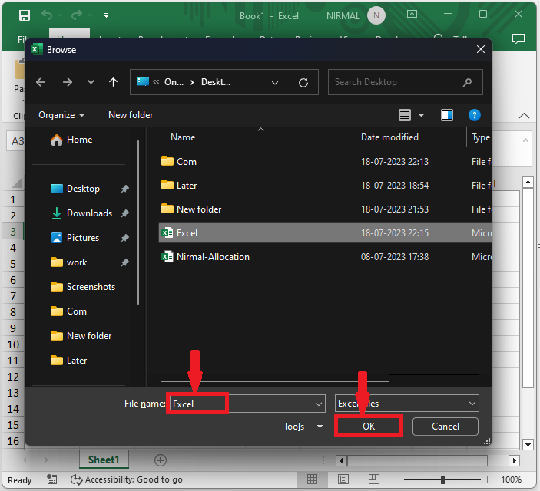Click the zoom slider handle

point(443,479)
